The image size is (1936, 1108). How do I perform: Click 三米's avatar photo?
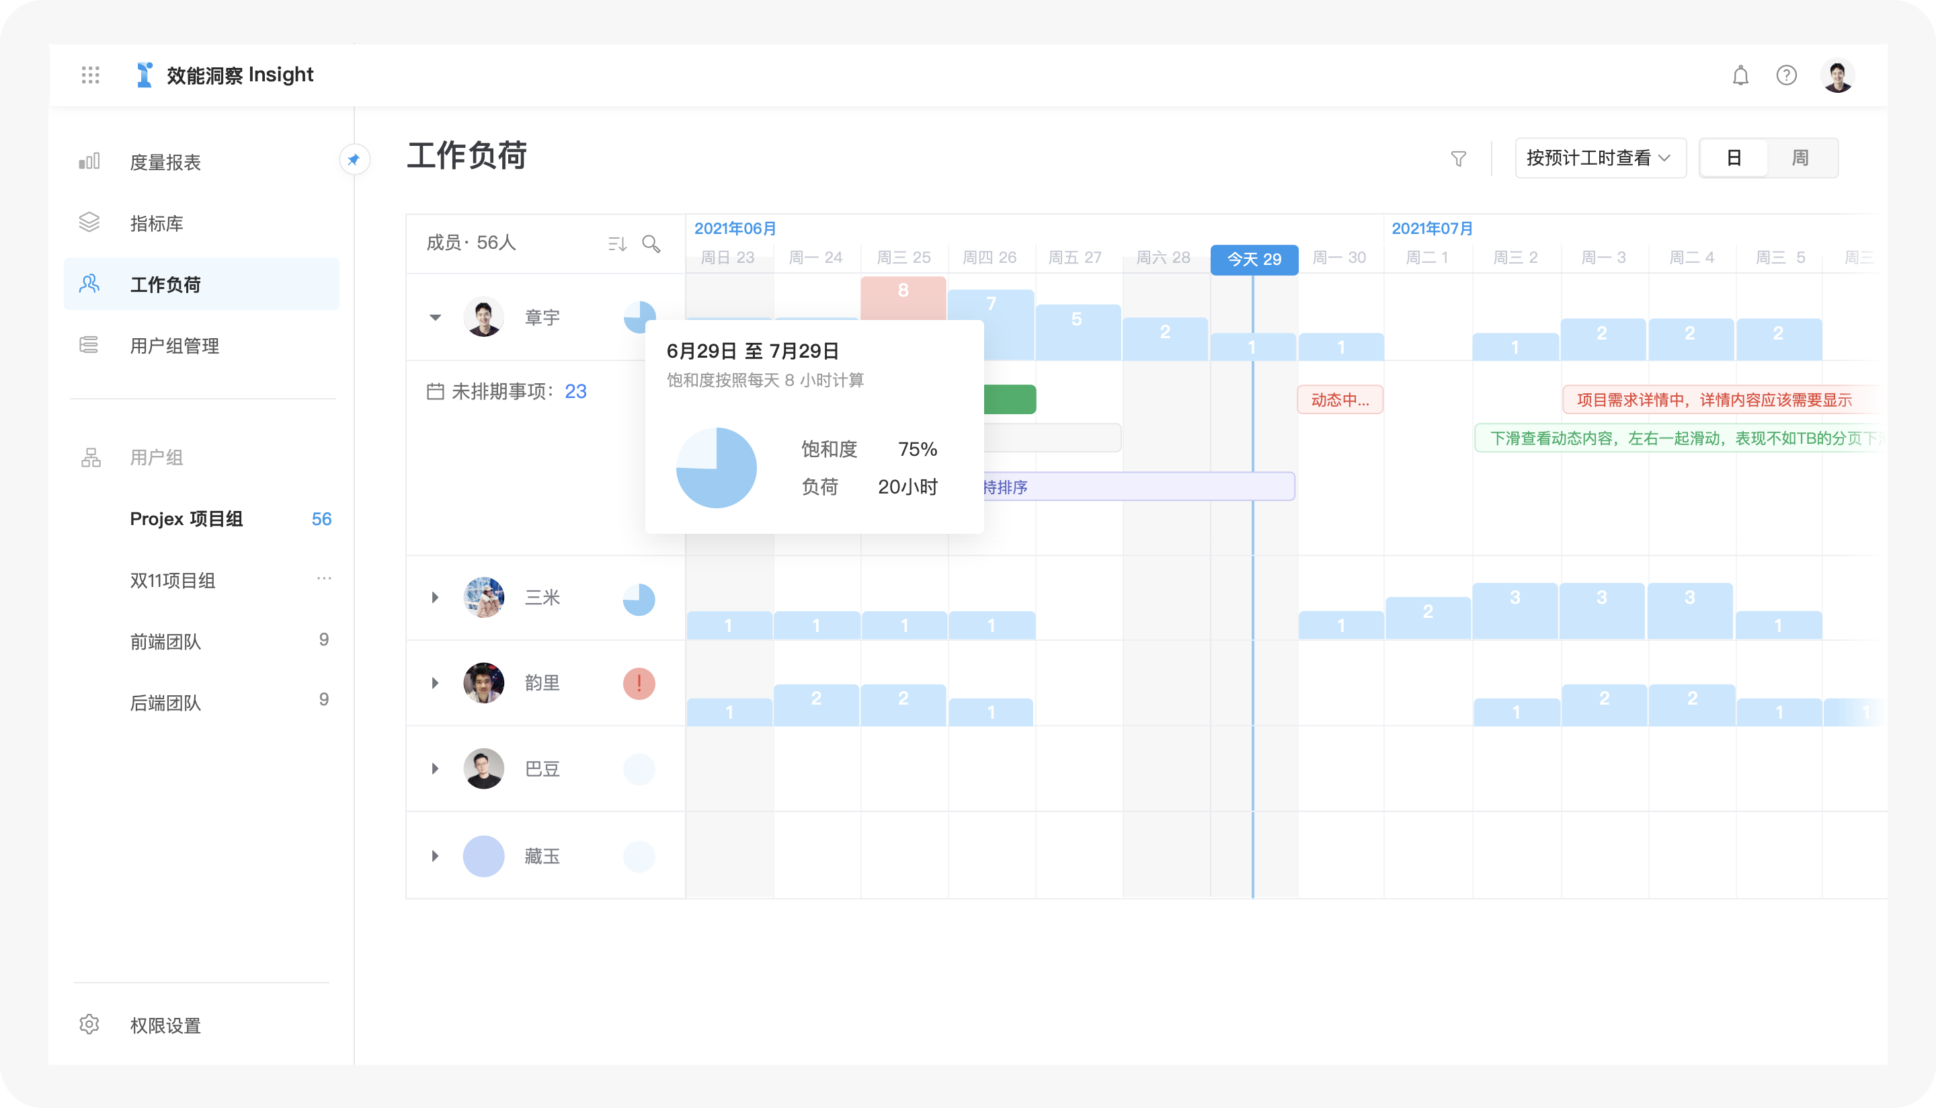[484, 598]
